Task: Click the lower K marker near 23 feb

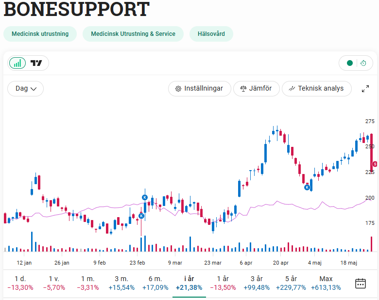Action: 141,216
